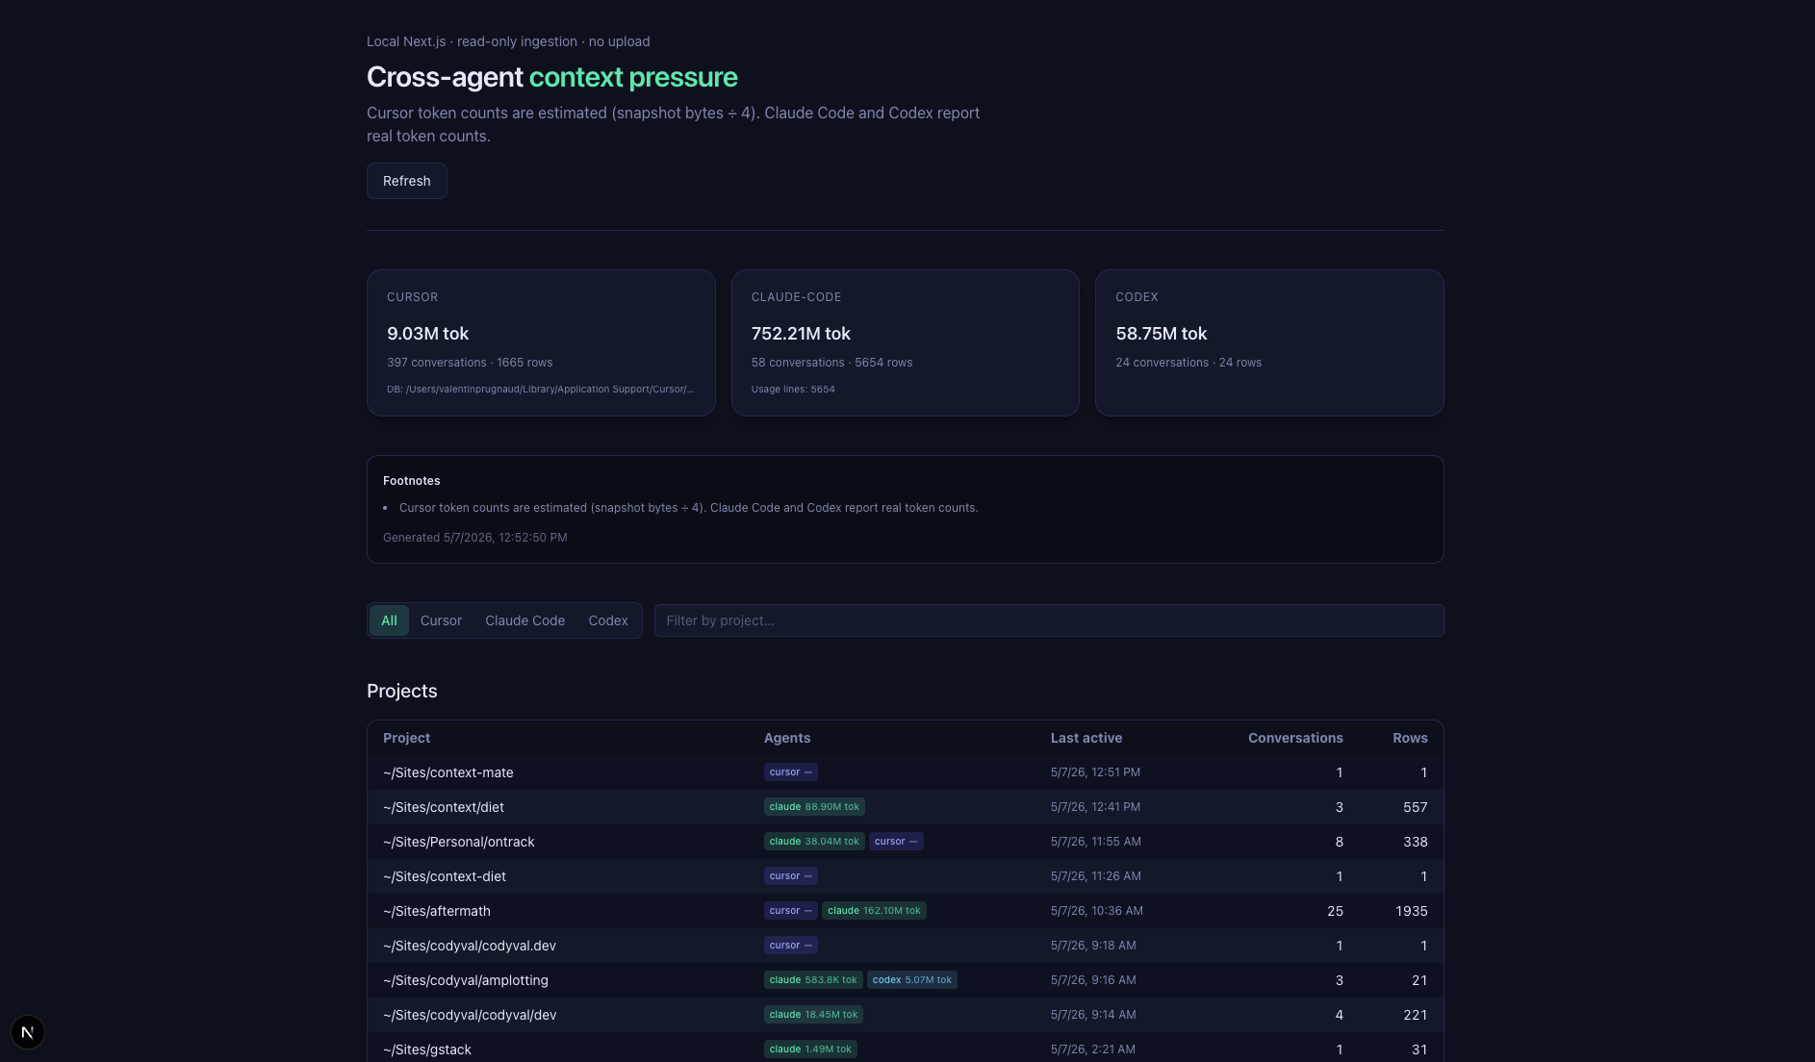Click the 338 rows value for ontrack
Viewport: 1815px width, 1062px height.
pos(1416,842)
